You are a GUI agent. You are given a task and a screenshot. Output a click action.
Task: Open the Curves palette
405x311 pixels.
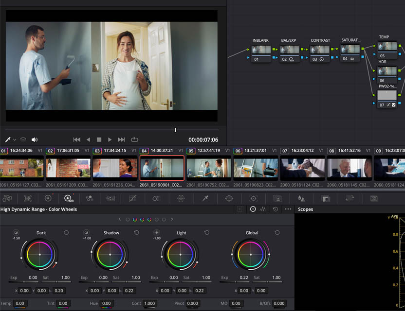pyautogui.click(x=133, y=198)
